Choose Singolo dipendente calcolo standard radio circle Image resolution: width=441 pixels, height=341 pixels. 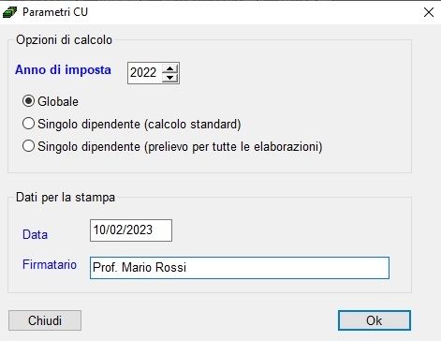[28, 124]
